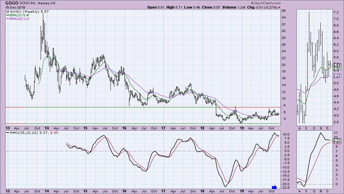Click the red down-triangle next to Chg
The image size is (344, 194).
[279, 8]
